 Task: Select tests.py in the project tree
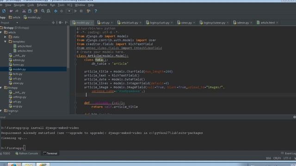click(x=15, y=74)
